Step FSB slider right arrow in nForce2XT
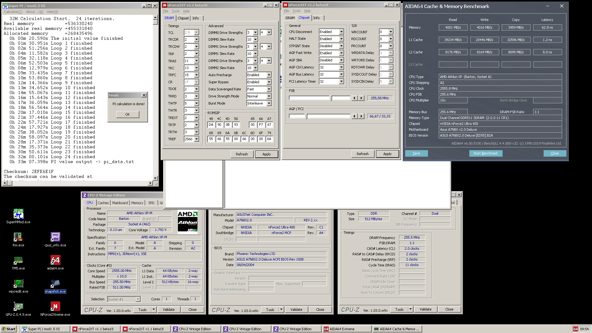 point(361,98)
